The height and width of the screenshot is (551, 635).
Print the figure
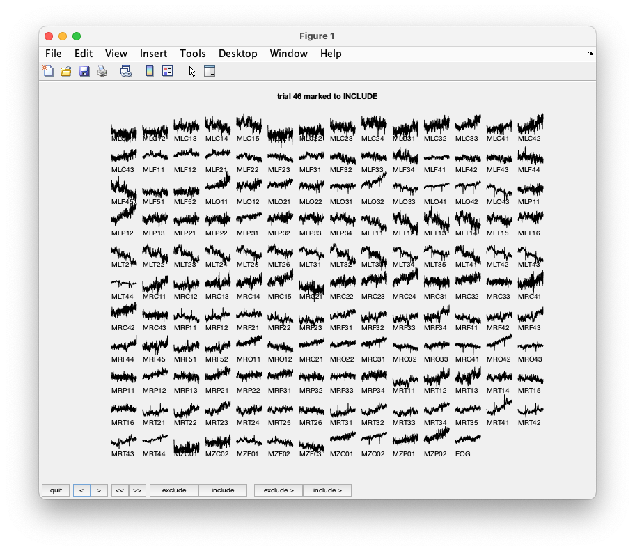[102, 70]
